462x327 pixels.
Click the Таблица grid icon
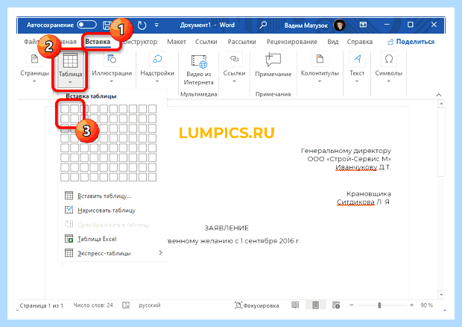[70, 60]
